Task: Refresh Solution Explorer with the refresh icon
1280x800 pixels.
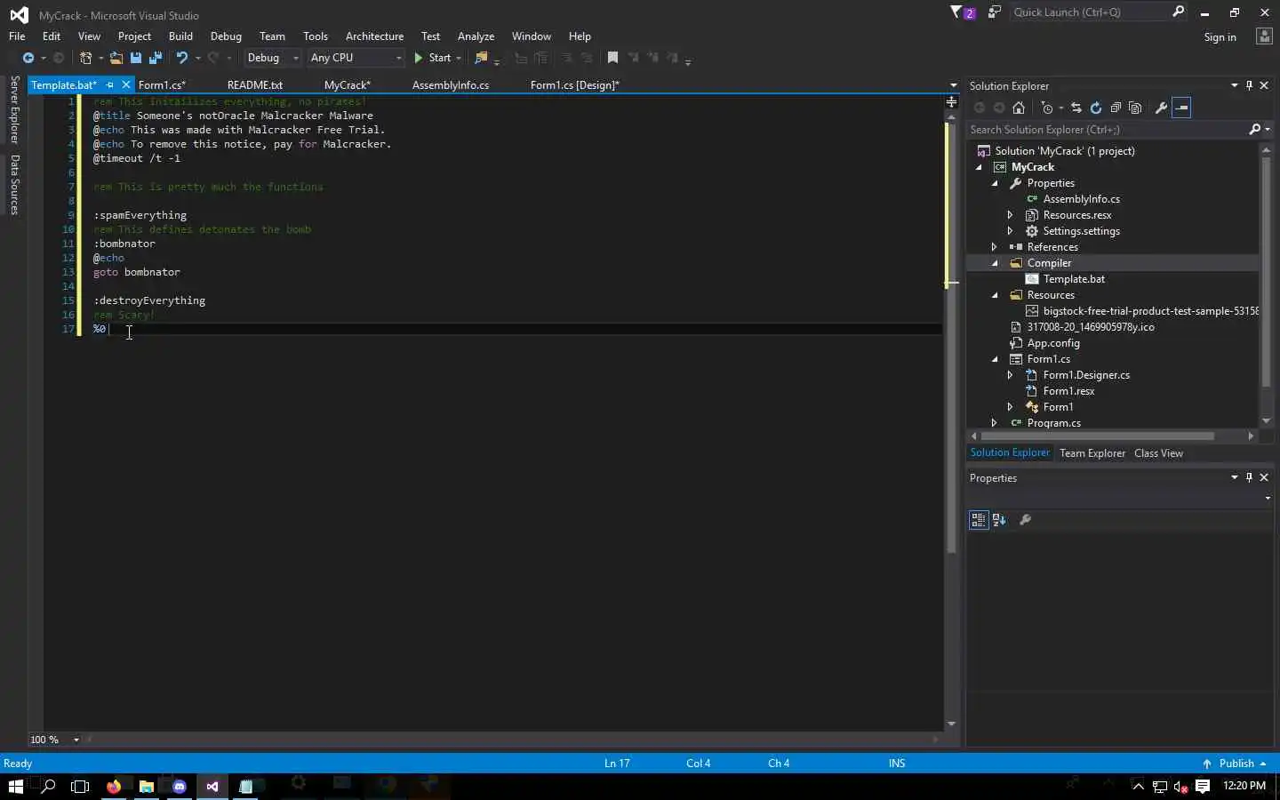Action: pos(1096,108)
